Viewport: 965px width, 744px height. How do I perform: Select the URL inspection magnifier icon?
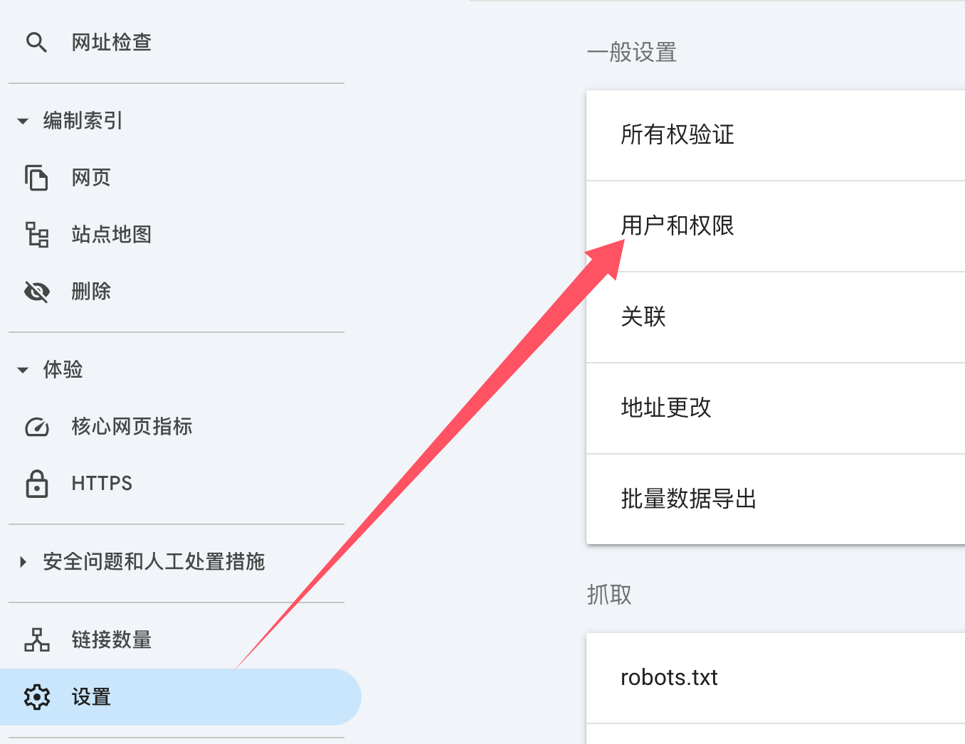click(36, 43)
